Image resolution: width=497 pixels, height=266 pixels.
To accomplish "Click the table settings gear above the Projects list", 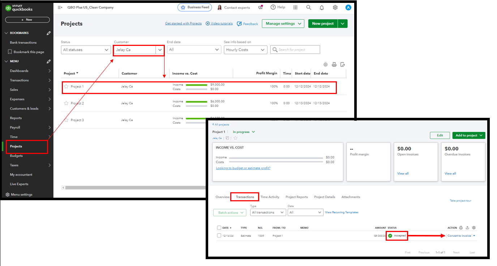I will pos(325,65).
